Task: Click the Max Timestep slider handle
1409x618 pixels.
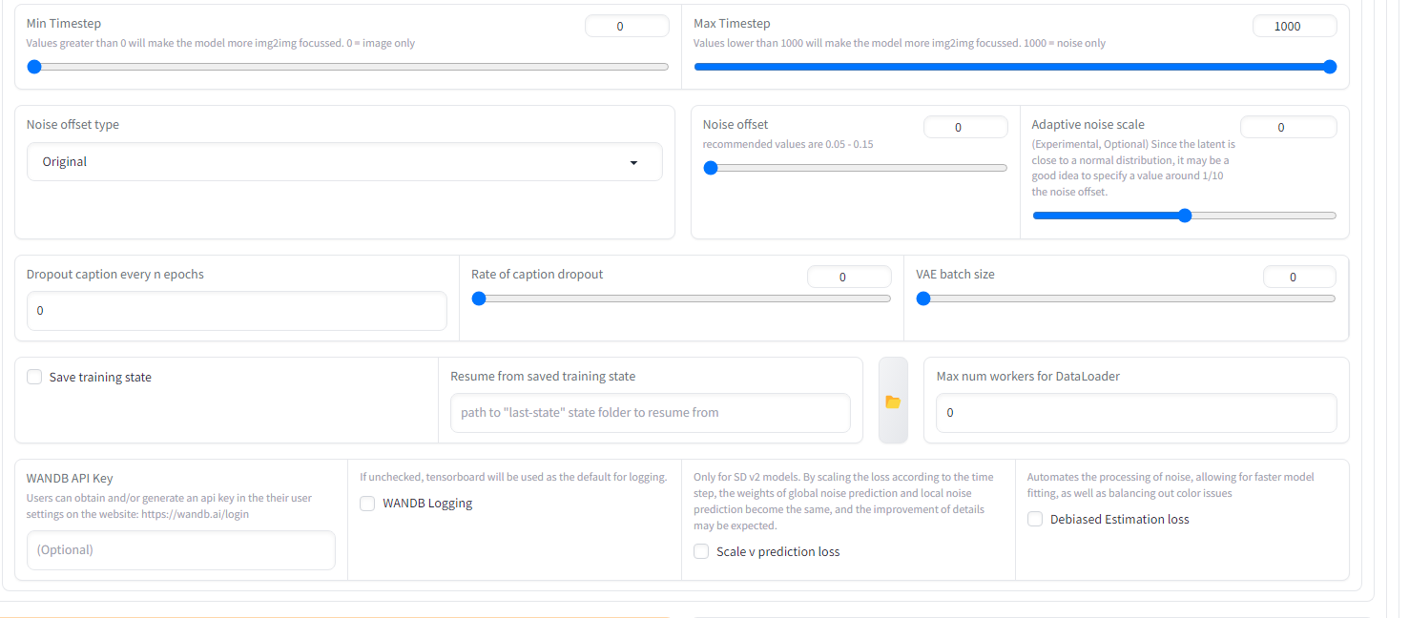Action: [1330, 67]
